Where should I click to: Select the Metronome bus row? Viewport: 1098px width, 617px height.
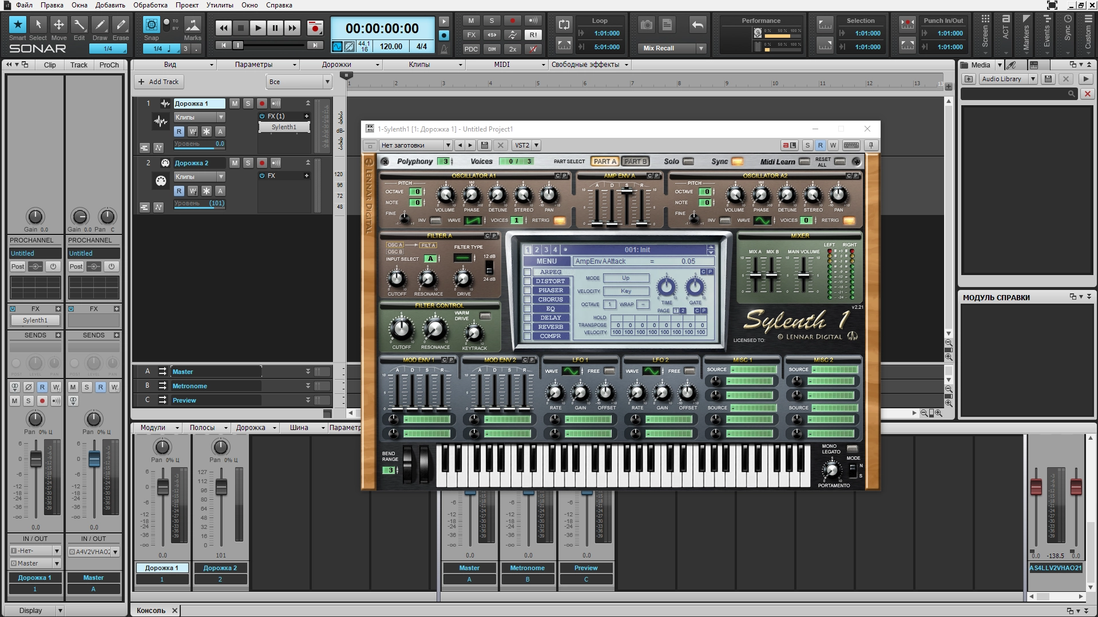[216, 386]
